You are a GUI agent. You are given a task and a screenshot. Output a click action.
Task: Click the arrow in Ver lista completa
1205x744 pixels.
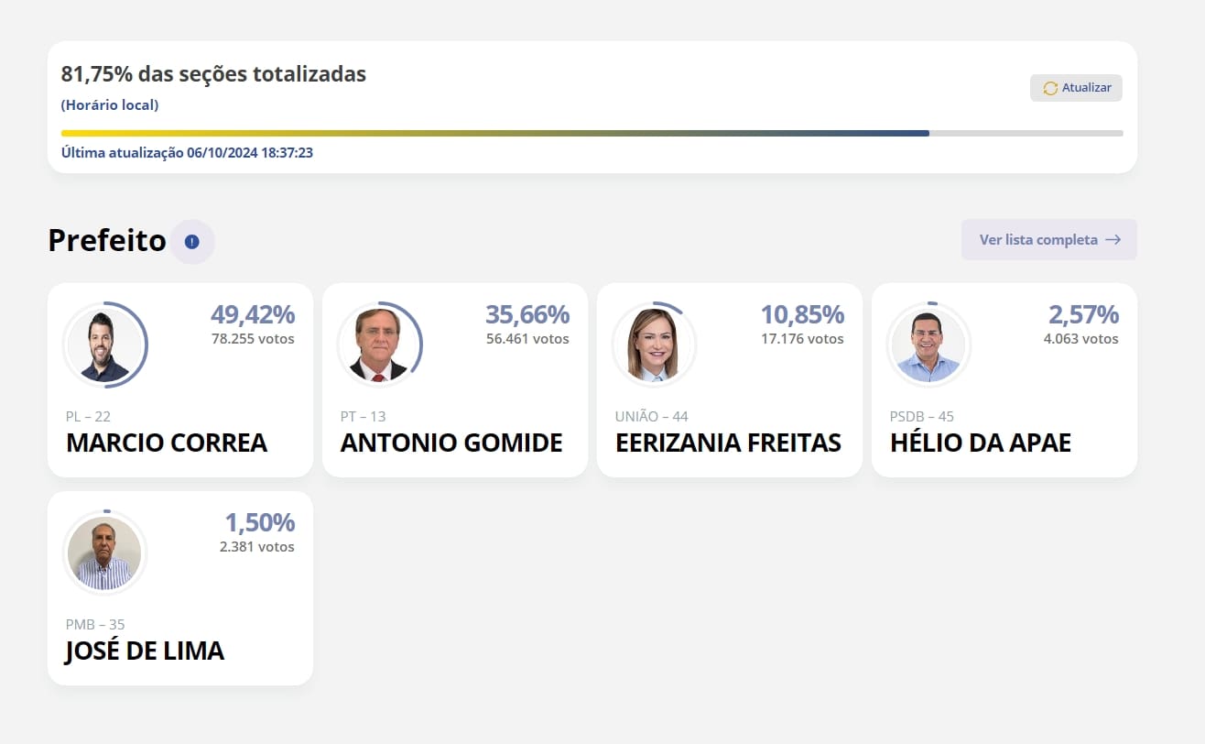(x=1113, y=240)
